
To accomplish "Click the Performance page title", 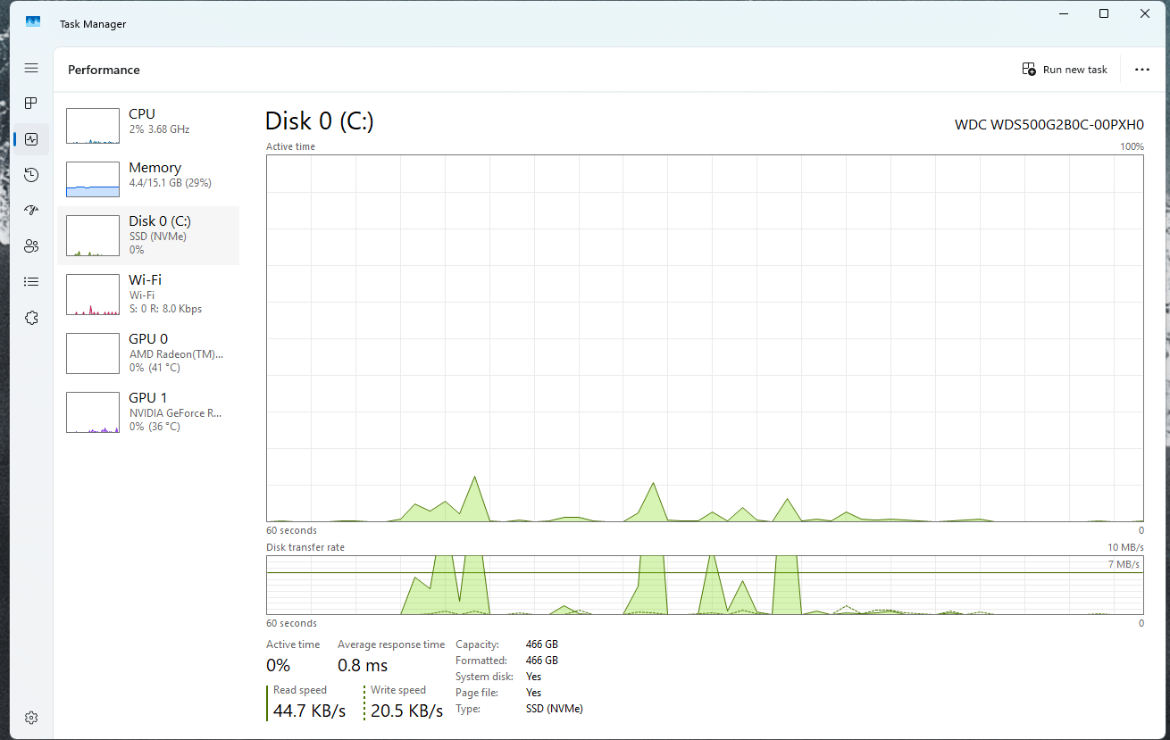I will pyautogui.click(x=104, y=70).
